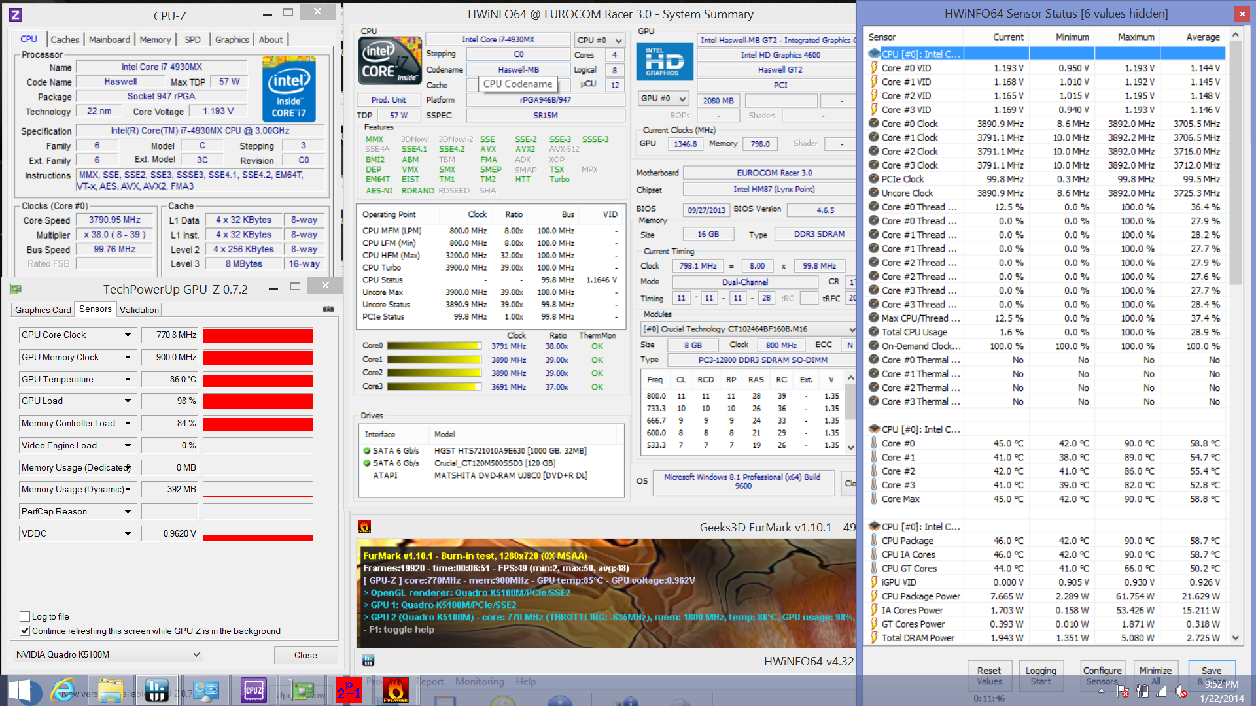The height and width of the screenshot is (706, 1256).
Task: Open the PerfCap Reason dropdown
Action: [128, 511]
